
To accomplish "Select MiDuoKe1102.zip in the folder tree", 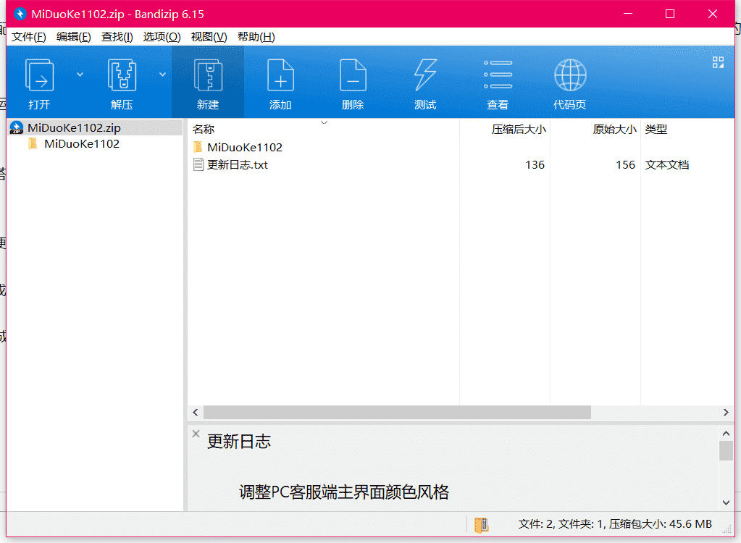I will pyautogui.click(x=74, y=127).
